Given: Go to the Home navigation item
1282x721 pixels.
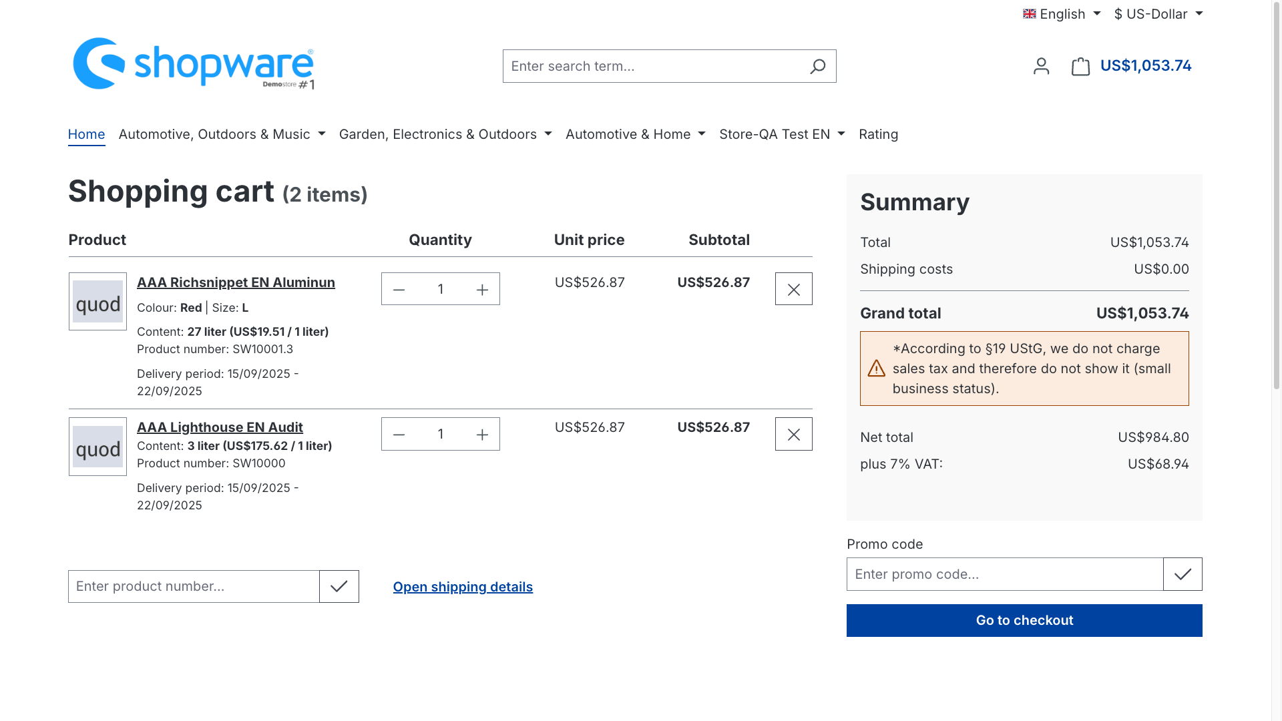Looking at the screenshot, I should tap(87, 134).
